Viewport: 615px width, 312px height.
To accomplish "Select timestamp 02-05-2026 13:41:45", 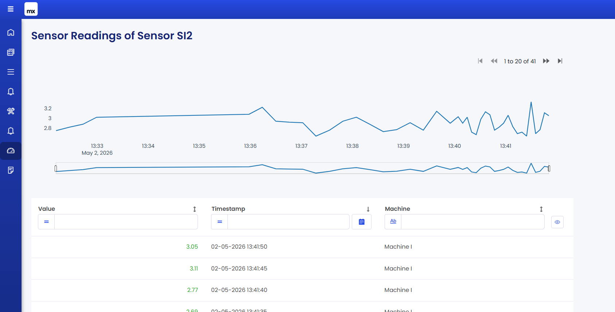I will coord(239,268).
